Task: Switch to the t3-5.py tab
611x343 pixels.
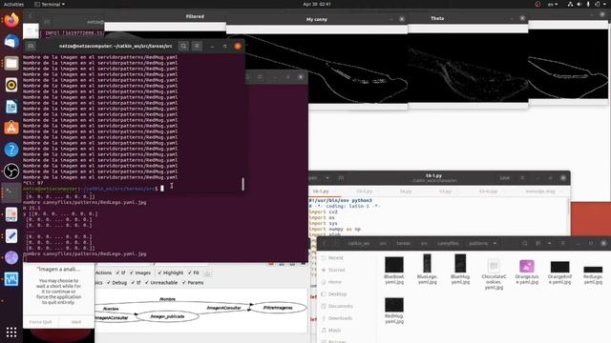Action: (365, 192)
